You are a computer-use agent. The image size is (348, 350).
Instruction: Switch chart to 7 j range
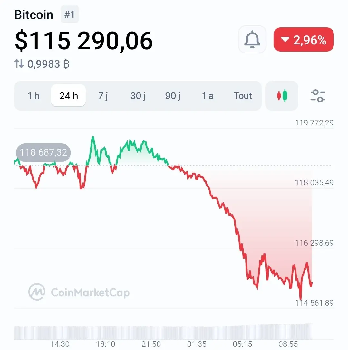coord(103,96)
